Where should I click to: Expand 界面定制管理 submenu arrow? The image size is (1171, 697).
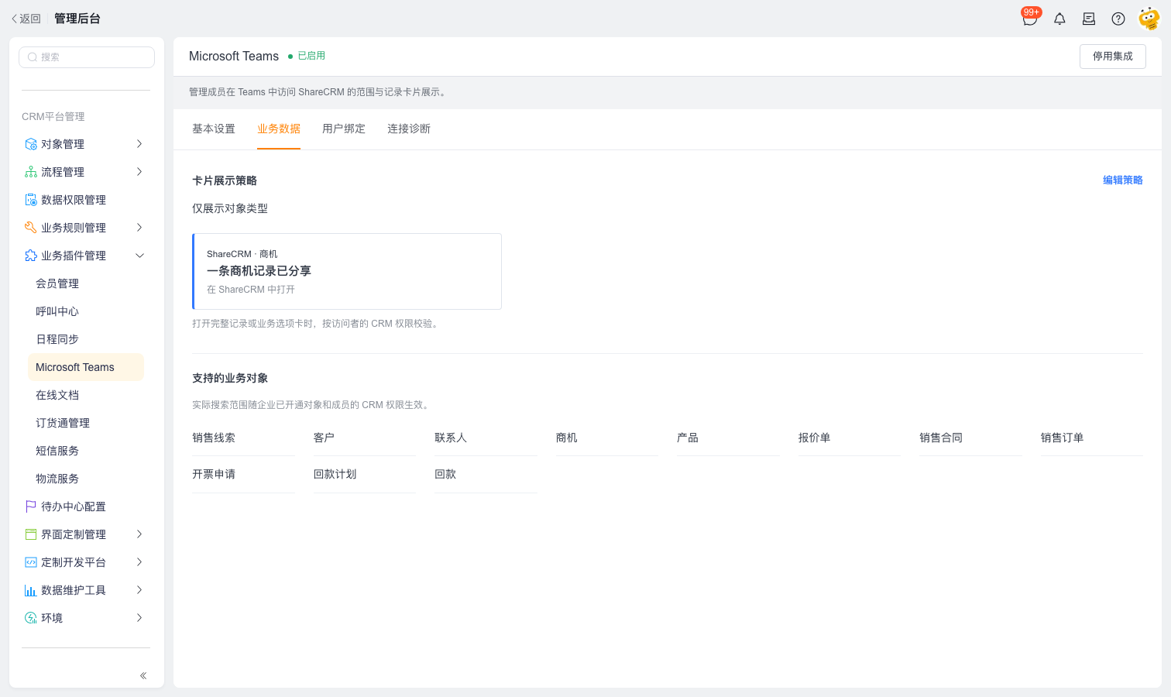139,534
